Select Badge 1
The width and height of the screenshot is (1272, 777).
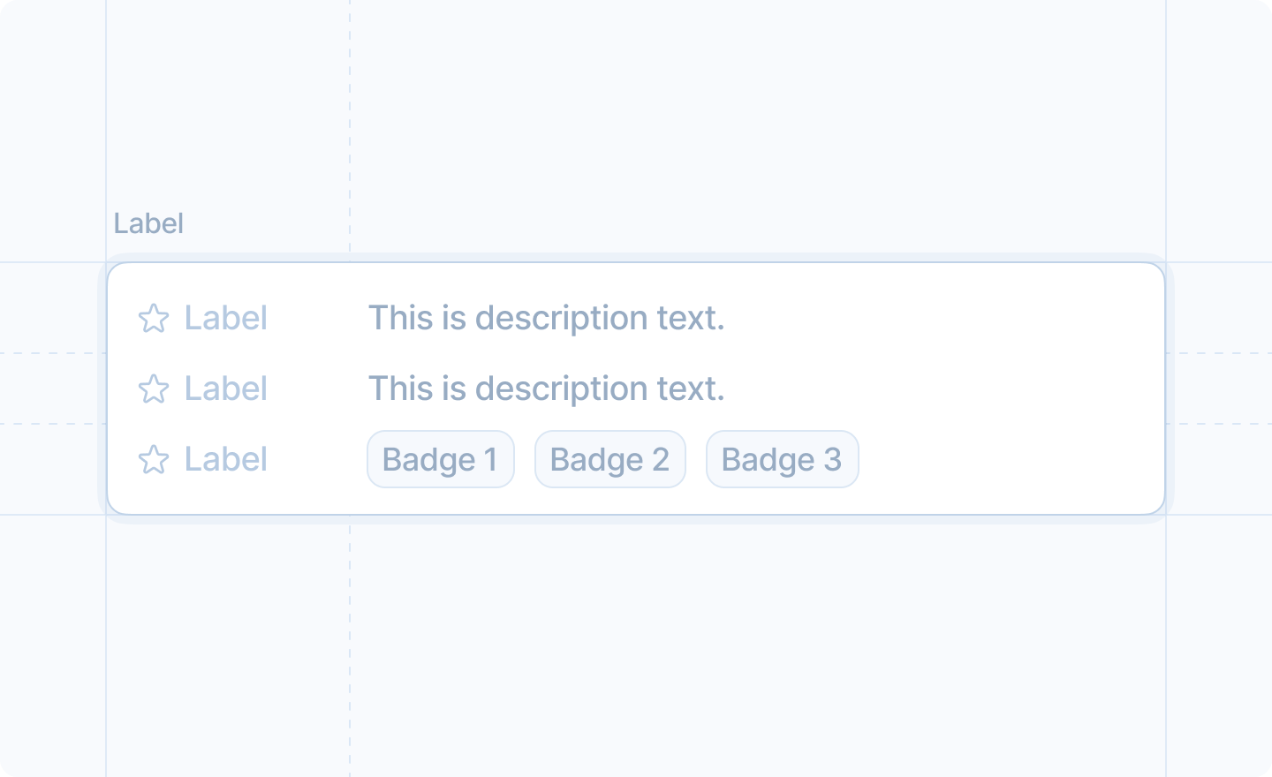tap(440, 460)
